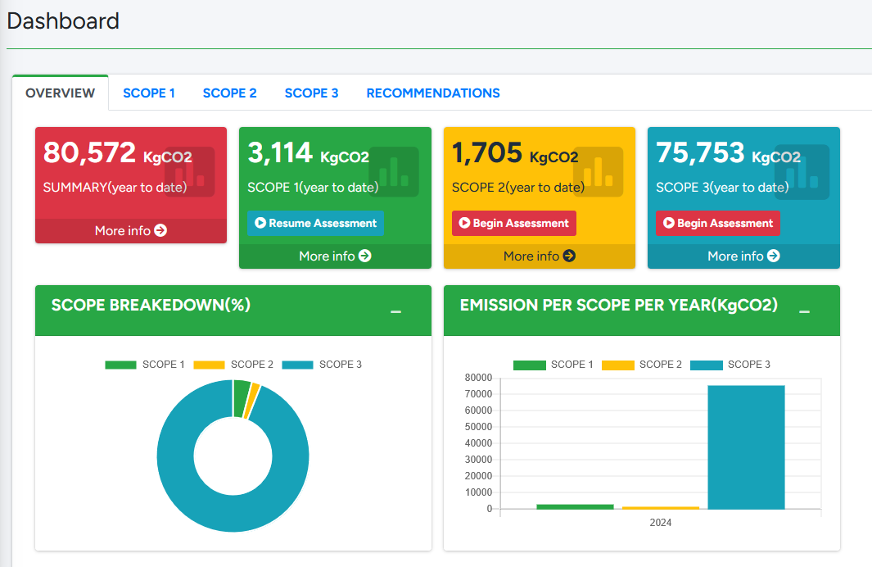Image resolution: width=872 pixels, height=567 pixels.
Task: Click the arrow icon in SCOPE 1 More info
Action: tap(365, 256)
